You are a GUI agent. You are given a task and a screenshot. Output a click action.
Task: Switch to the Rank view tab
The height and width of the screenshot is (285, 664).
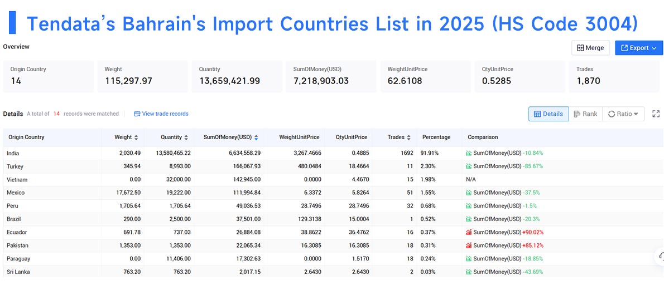click(x=585, y=114)
